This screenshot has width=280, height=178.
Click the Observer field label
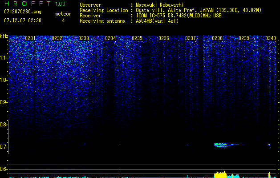click(90, 5)
